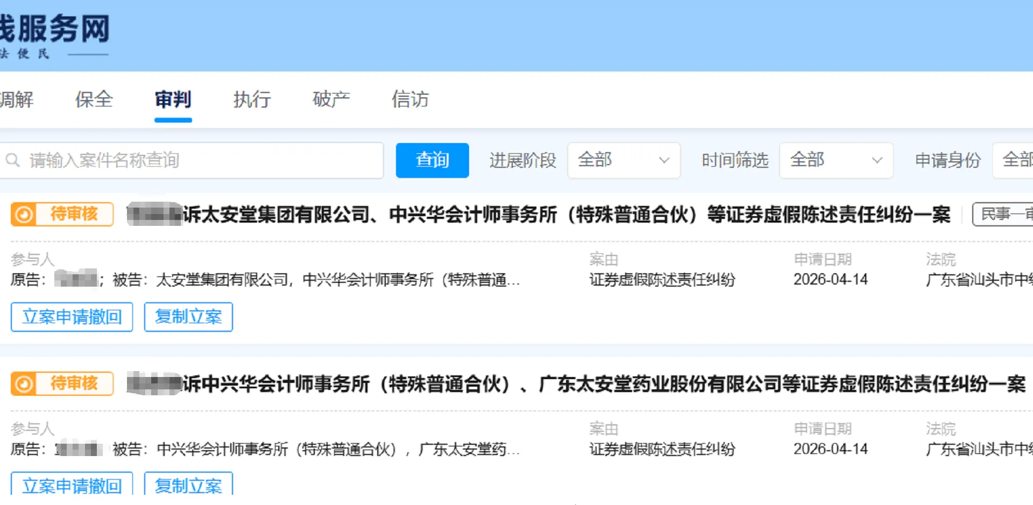Select the 审判 tab

point(173,99)
